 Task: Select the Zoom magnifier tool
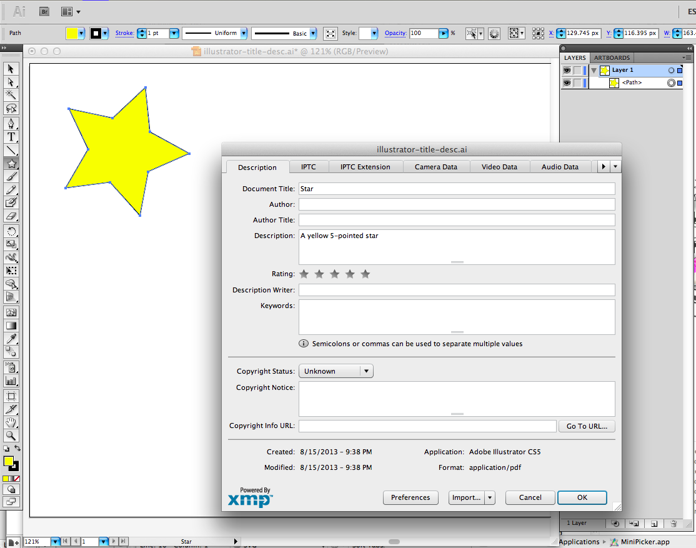[x=11, y=436]
